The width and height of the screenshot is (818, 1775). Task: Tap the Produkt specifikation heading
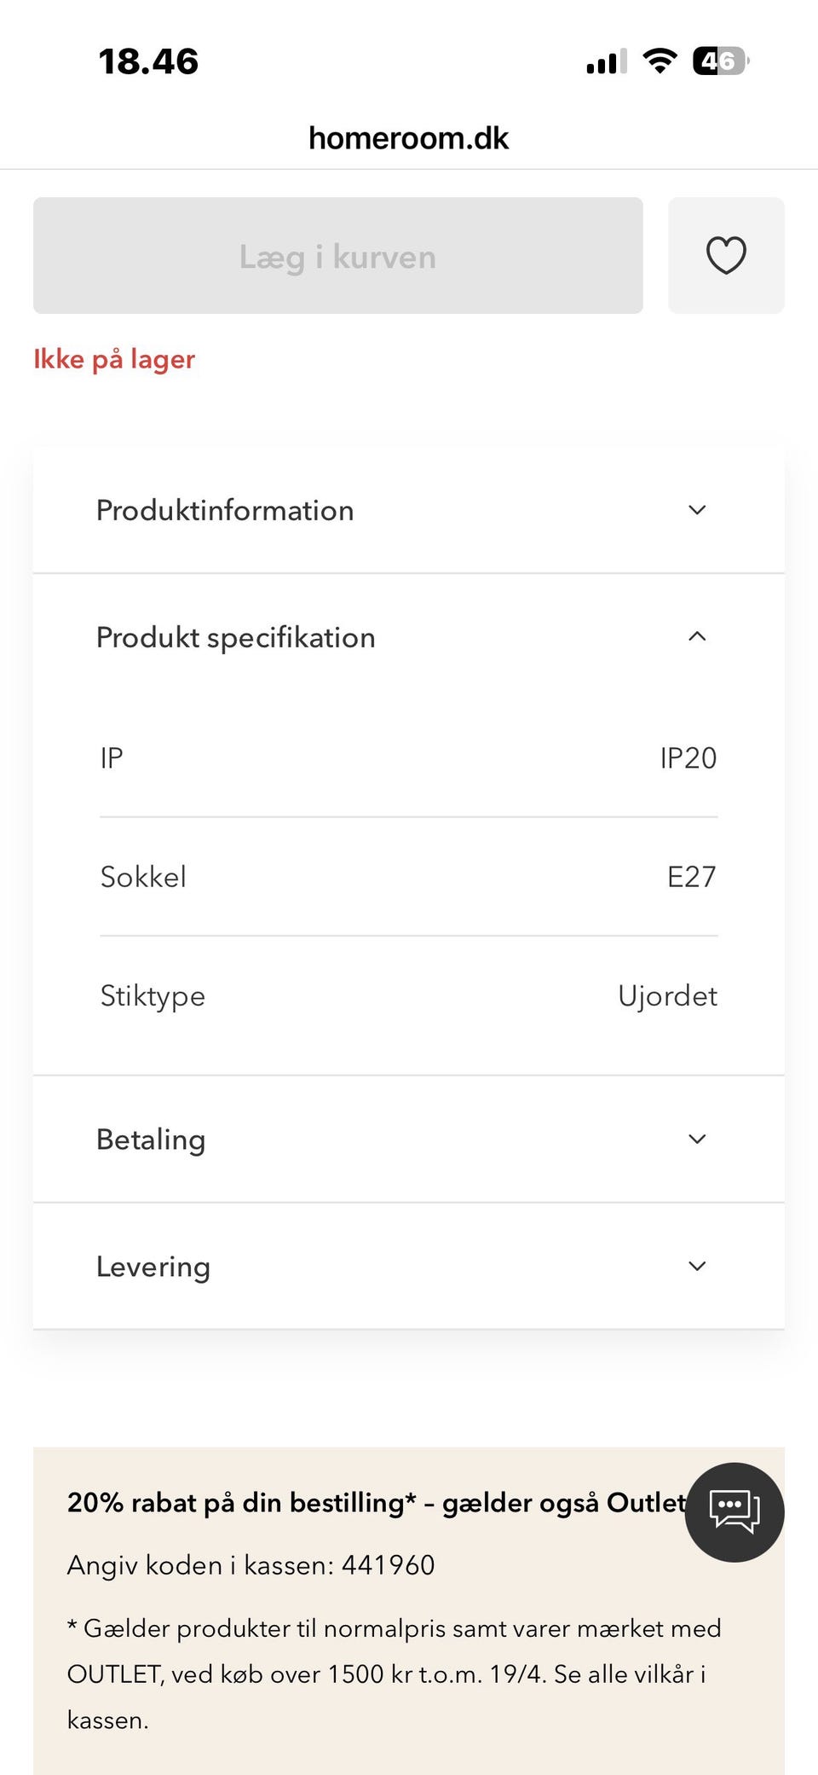point(235,637)
